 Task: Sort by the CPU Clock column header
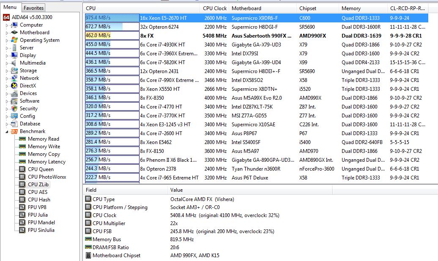pos(214,8)
